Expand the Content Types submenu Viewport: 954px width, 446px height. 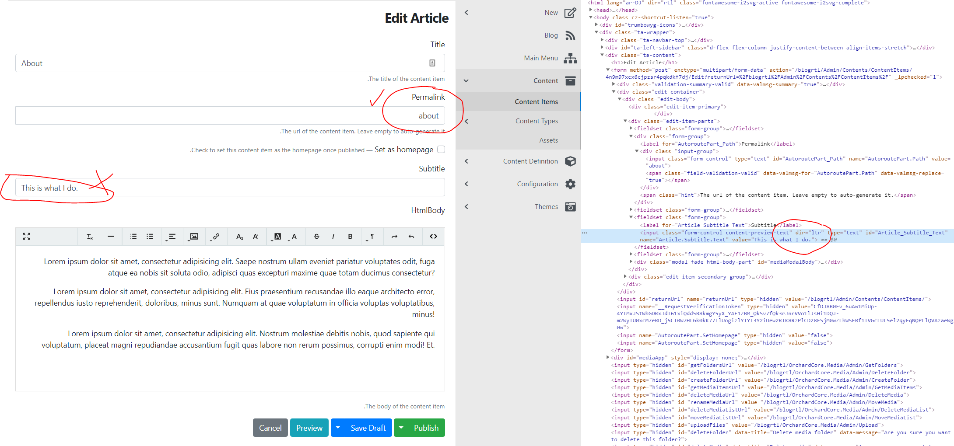point(466,121)
